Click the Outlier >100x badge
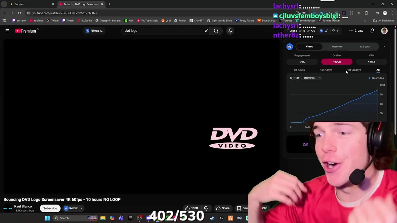 click(x=337, y=62)
